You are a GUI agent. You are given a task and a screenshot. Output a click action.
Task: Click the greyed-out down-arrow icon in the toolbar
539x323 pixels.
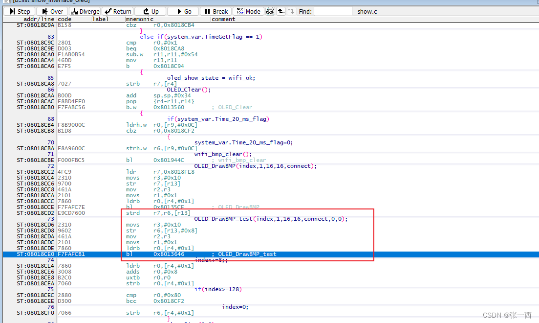click(291, 11)
